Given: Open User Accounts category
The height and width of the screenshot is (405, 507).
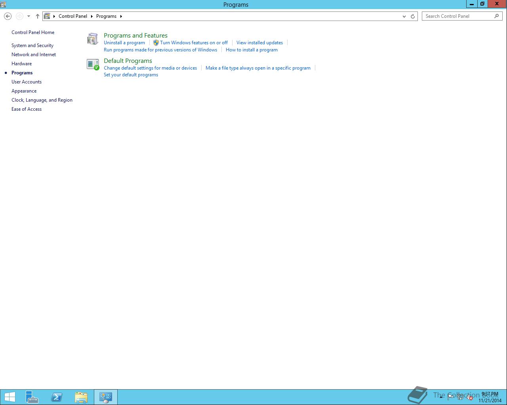Looking at the screenshot, I should tap(27, 82).
